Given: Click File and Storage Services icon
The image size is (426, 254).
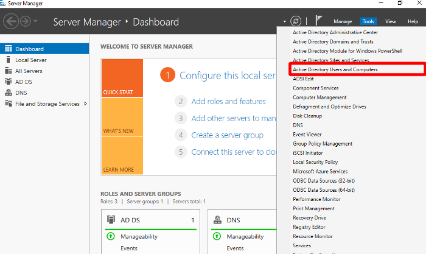Looking at the screenshot, I should 9,104.
